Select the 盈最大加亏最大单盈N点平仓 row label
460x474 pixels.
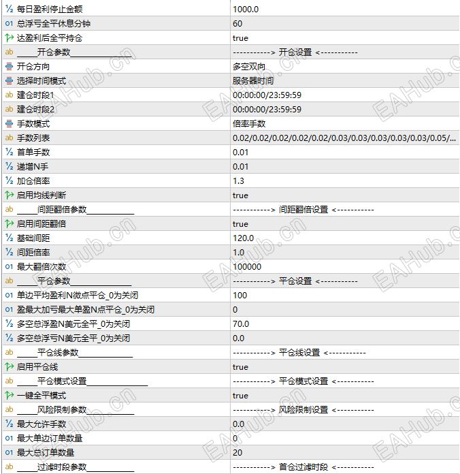[x=86, y=310]
